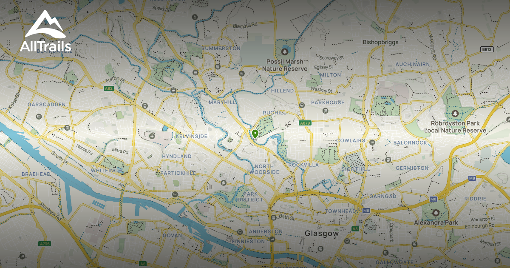Click the A879 road shield
Screen dimensions: 510x268
[305, 123]
